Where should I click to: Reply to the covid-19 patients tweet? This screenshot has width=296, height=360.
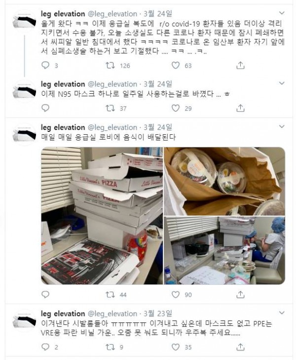[45, 66]
